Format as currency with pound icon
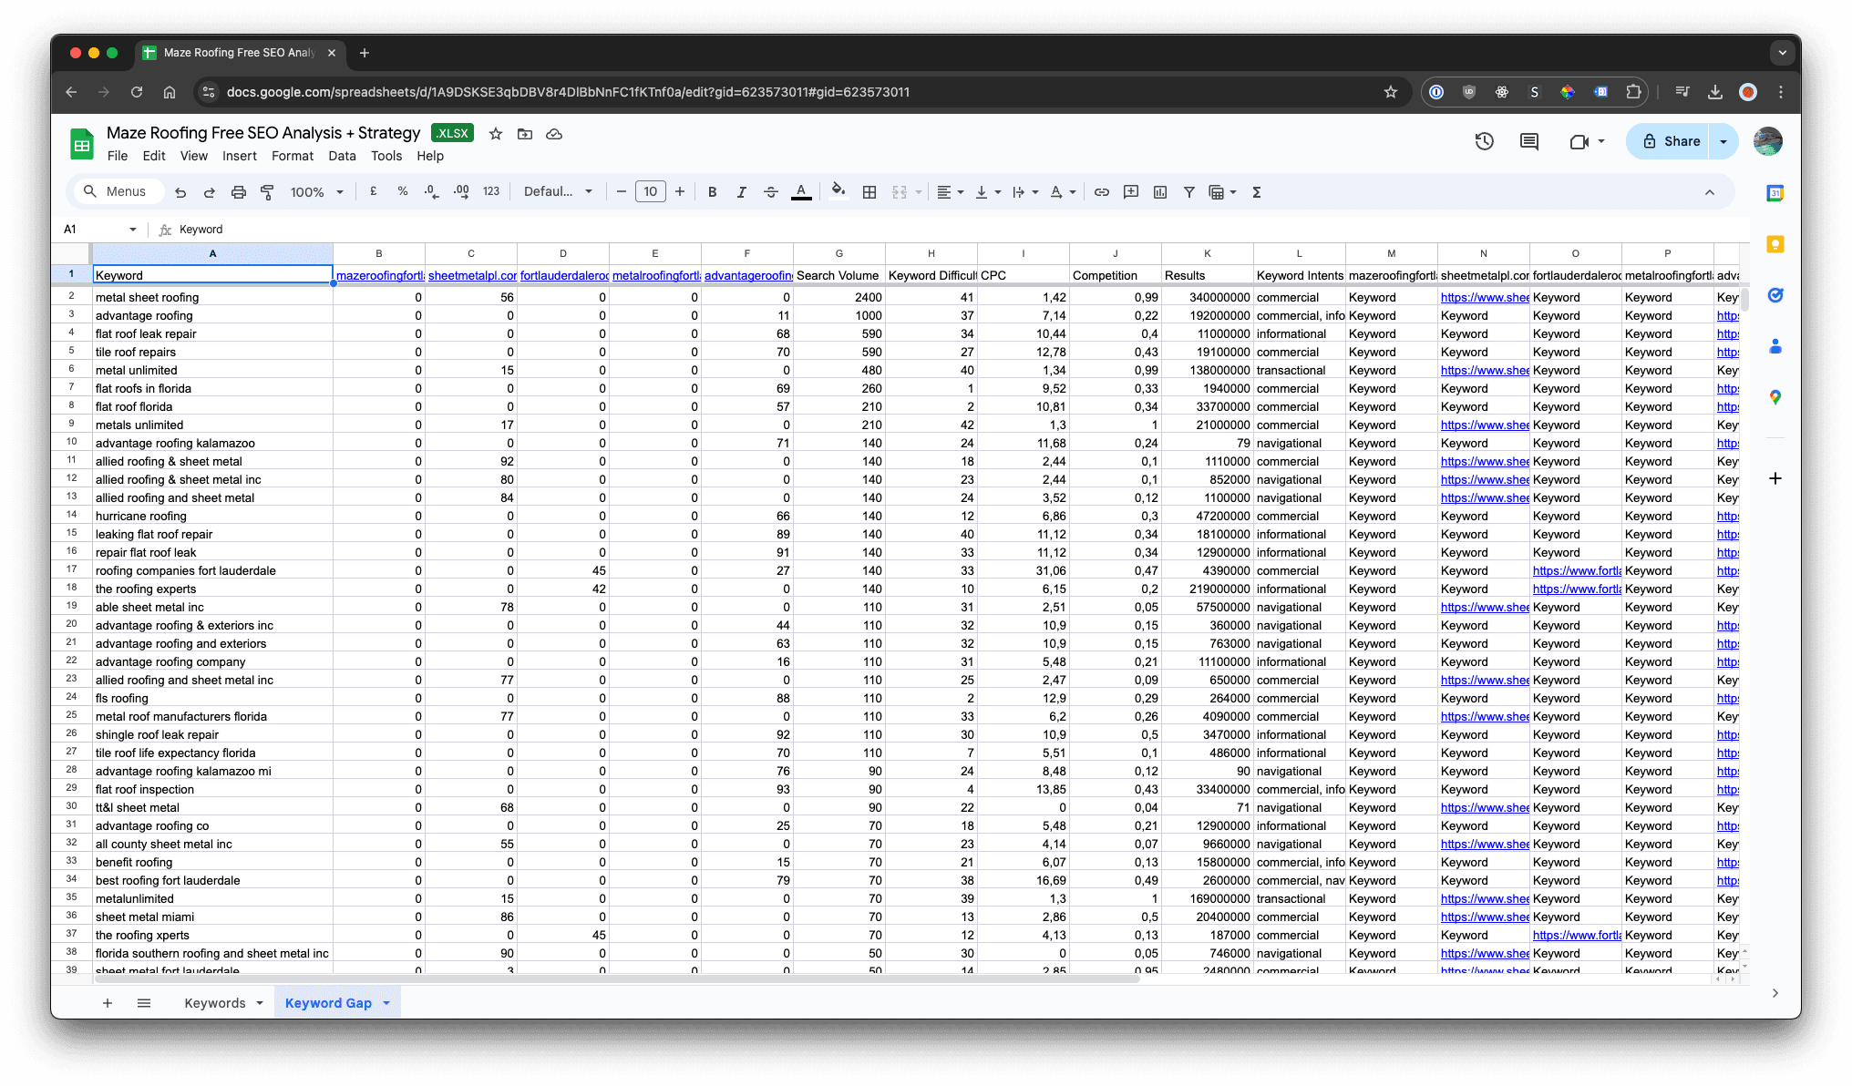This screenshot has height=1086, width=1852. 374,191
